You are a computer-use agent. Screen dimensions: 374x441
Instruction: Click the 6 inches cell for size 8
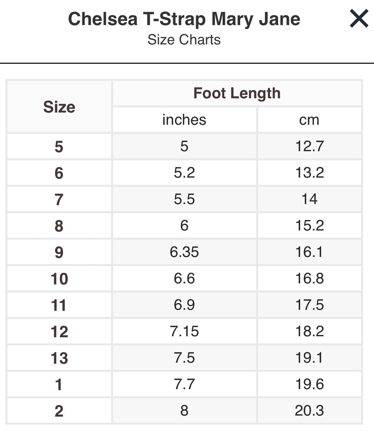pos(184,226)
